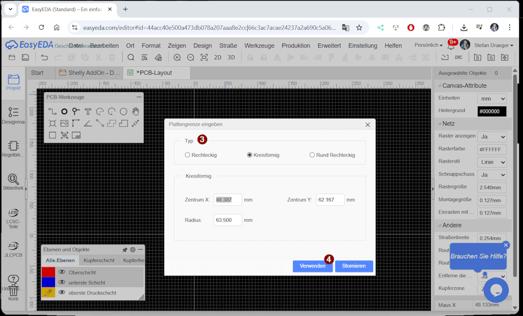Open the Bibliothek sidebar panel

pyautogui.click(x=13, y=182)
